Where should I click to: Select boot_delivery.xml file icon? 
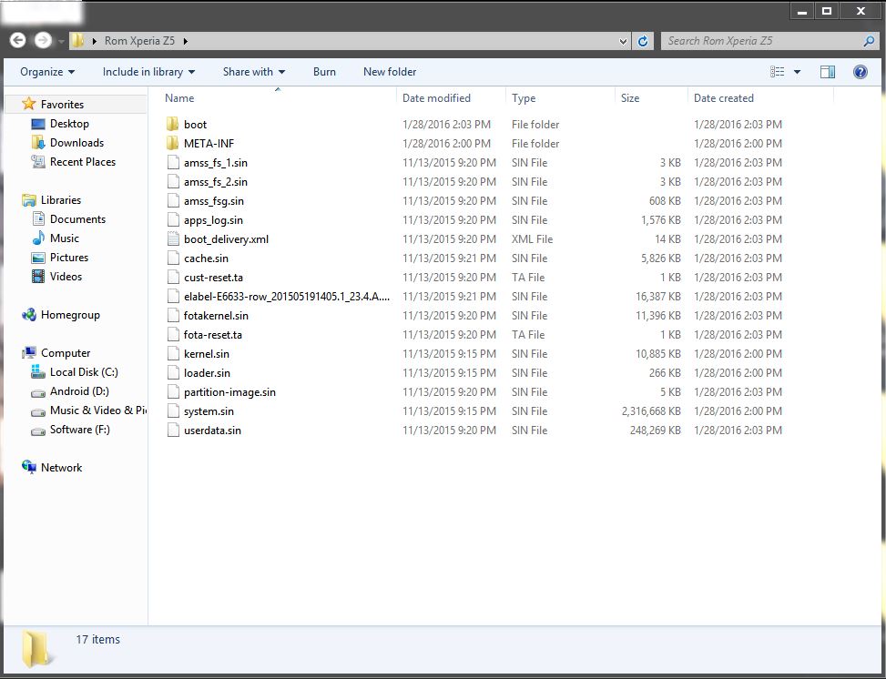173,239
